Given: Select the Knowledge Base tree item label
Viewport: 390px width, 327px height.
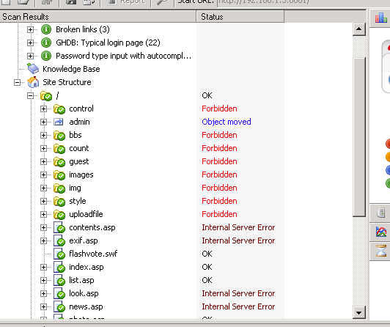Looking at the screenshot, I should tap(71, 69).
